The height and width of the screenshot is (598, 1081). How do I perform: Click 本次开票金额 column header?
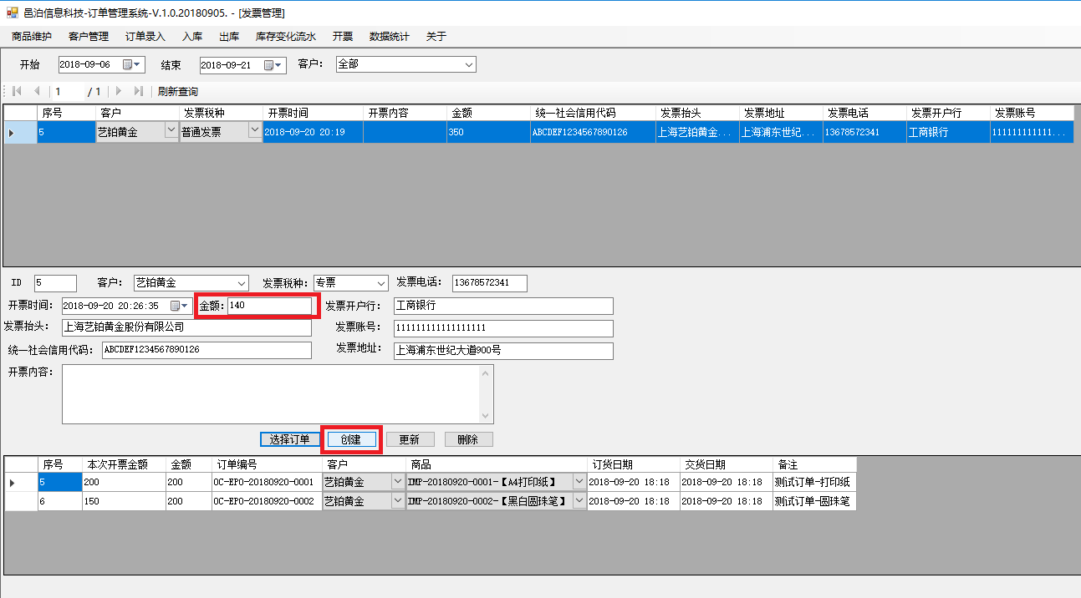point(124,465)
